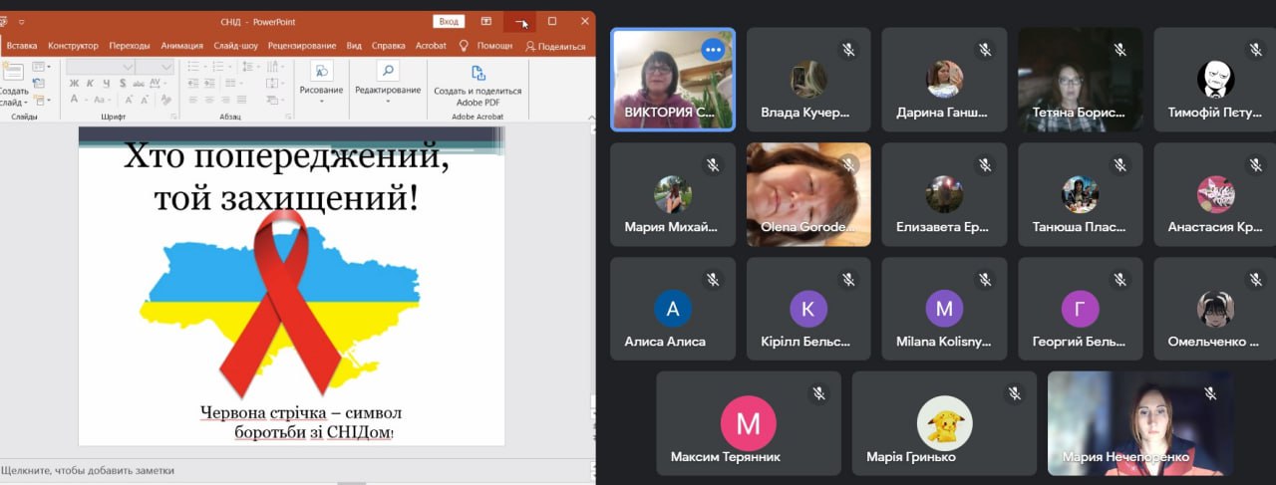Switch to the Анимация ribbon tab

point(181,46)
